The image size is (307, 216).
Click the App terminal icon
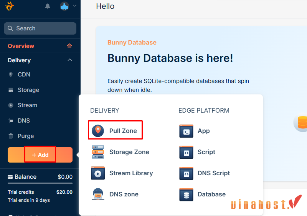[186, 131]
